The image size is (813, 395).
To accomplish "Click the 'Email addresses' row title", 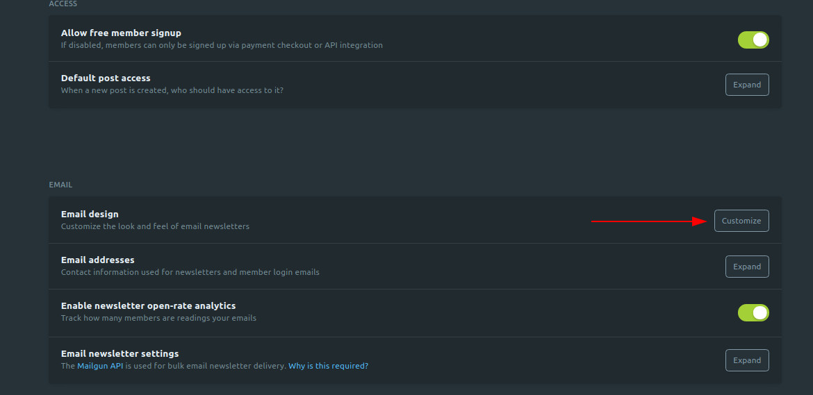I will (x=97, y=260).
